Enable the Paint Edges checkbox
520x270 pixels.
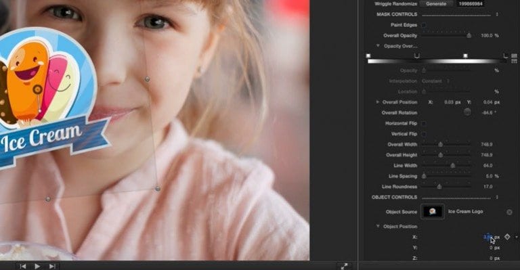click(x=423, y=25)
